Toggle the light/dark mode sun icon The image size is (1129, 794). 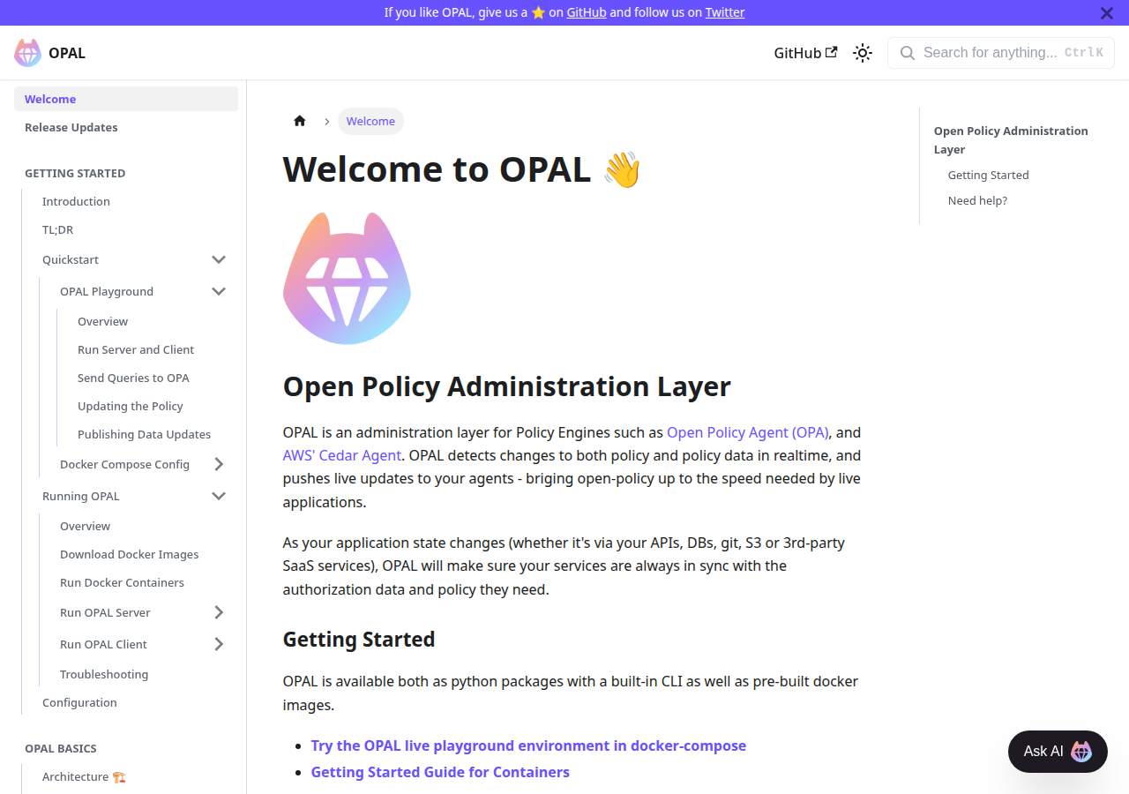click(863, 53)
